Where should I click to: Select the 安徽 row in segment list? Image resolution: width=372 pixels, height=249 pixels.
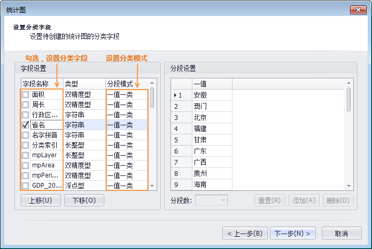point(212,95)
